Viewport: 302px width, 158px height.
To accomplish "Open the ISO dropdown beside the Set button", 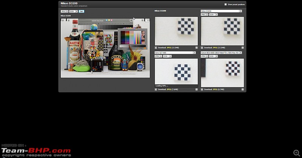I will pos(73,11).
